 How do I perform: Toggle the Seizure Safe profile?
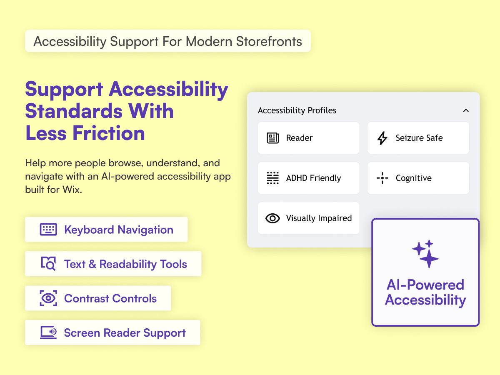coord(418,138)
